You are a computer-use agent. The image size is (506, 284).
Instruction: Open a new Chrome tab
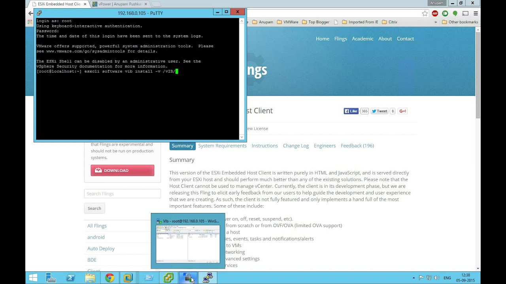tap(156, 4)
